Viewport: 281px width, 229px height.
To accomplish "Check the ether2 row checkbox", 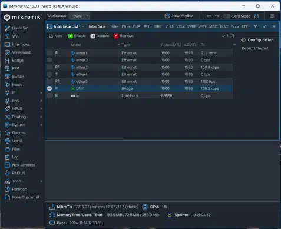I will click(x=49, y=60).
